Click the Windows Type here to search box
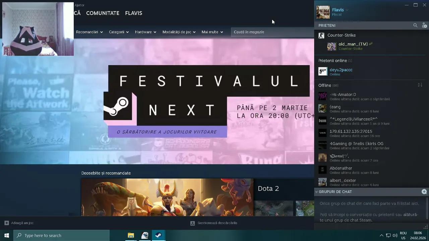 tap(61, 235)
